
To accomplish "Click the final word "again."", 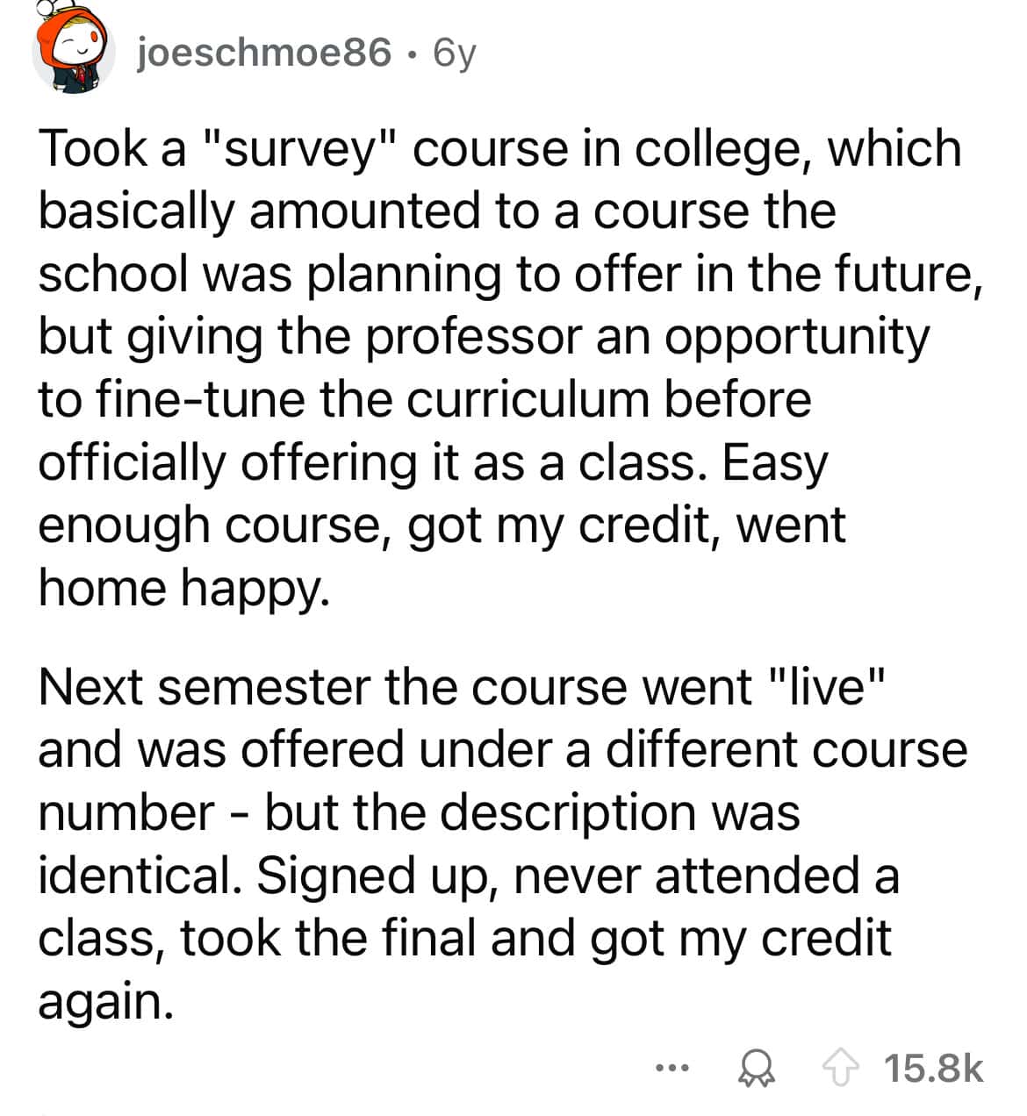I will [103, 1001].
